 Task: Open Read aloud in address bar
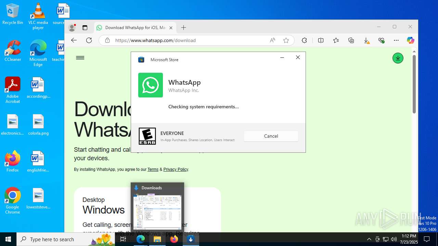[x=272, y=40]
